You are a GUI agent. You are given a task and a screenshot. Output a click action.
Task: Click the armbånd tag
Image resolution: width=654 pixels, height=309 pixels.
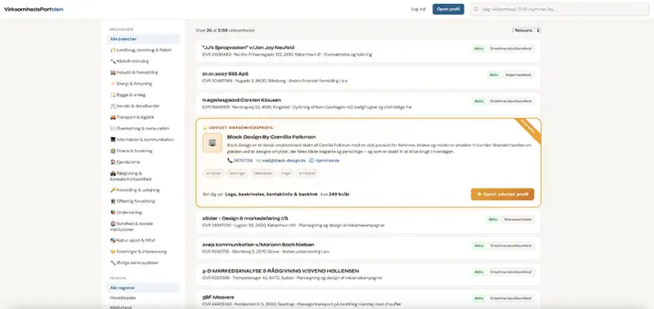point(307,174)
